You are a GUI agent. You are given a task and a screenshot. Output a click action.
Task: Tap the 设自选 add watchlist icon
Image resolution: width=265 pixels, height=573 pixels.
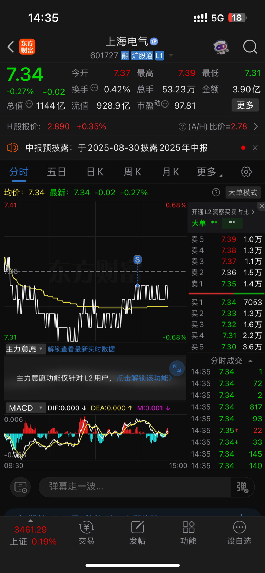pyautogui.click(x=239, y=533)
